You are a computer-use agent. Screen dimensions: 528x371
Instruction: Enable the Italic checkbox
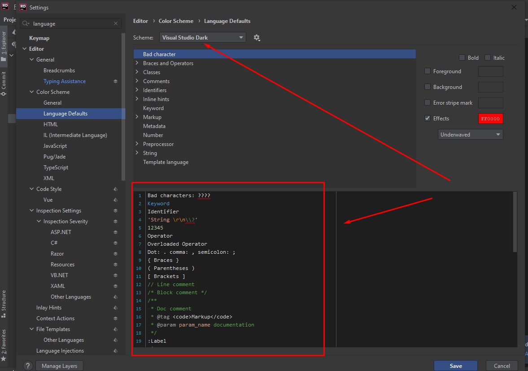click(x=488, y=57)
